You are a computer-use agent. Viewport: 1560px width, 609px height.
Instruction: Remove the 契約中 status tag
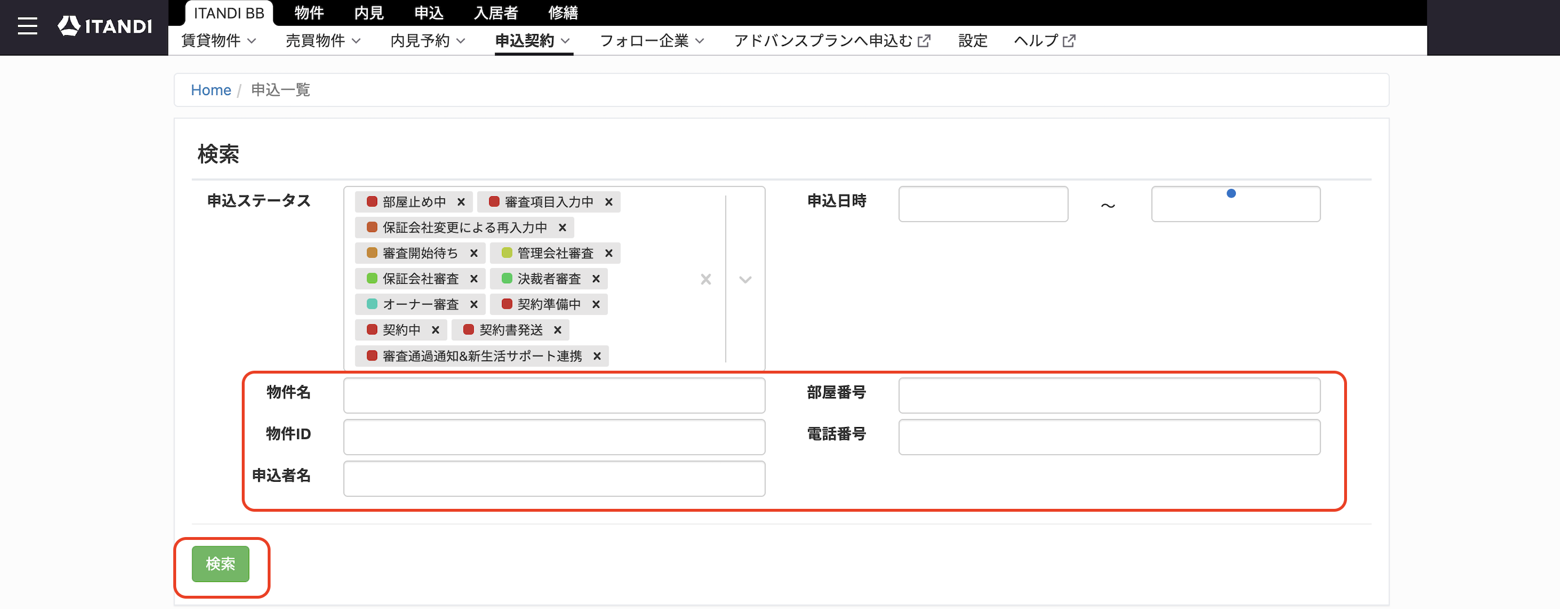pos(435,330)
